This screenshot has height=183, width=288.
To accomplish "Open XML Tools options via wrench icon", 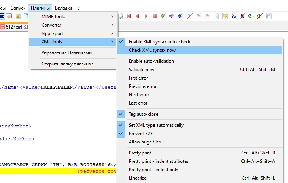I will tap(269, 16).
